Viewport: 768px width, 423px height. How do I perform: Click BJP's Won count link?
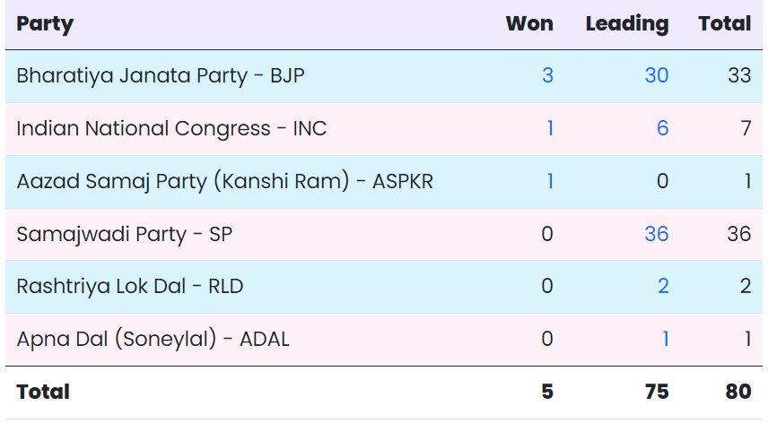[547, 76]
